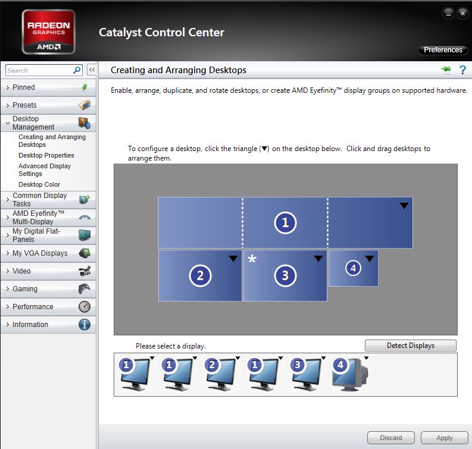The width and height of the screenshot is (472, 449).
Task: Collapse the sidebar with the double-arrow button
Action: (92, 70)
